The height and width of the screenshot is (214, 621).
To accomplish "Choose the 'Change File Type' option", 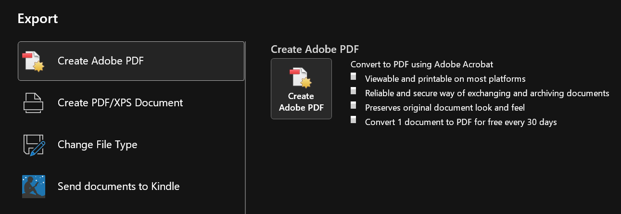I will [97, 145].
